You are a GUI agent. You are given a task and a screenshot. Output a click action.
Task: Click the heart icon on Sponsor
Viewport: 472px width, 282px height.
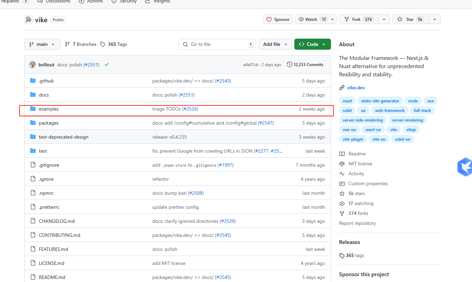click(269, 20)
